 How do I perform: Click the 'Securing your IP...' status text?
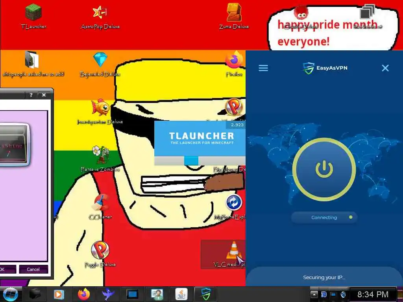[324, 277]
